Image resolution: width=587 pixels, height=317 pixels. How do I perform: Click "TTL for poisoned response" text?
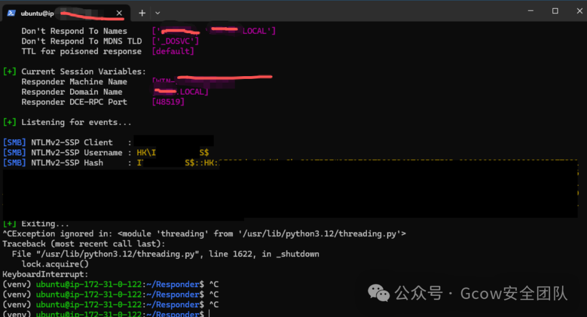[x=81, y=51]
